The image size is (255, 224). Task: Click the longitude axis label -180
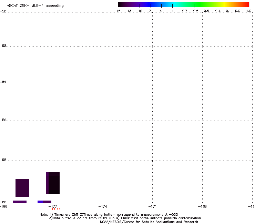click(x=3, y=206)
